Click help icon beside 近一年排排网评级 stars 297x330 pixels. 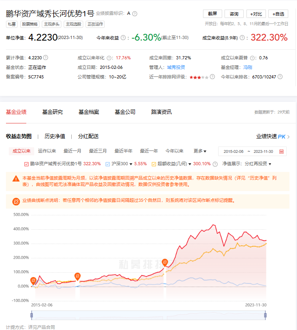212,76
